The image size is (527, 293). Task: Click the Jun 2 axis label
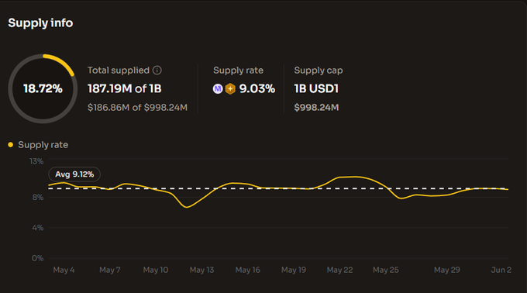(x=501, y=270)
